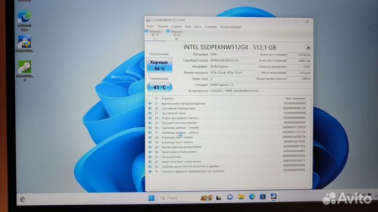Click total host writes value 14401 GB

[x=299, y=61]
